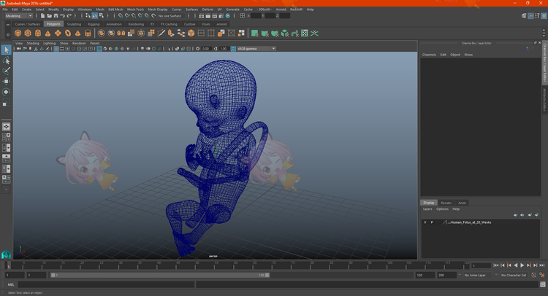Toggle wireframe shading in viewport
This screenshot has width=548, height=296.
[99, 49]
